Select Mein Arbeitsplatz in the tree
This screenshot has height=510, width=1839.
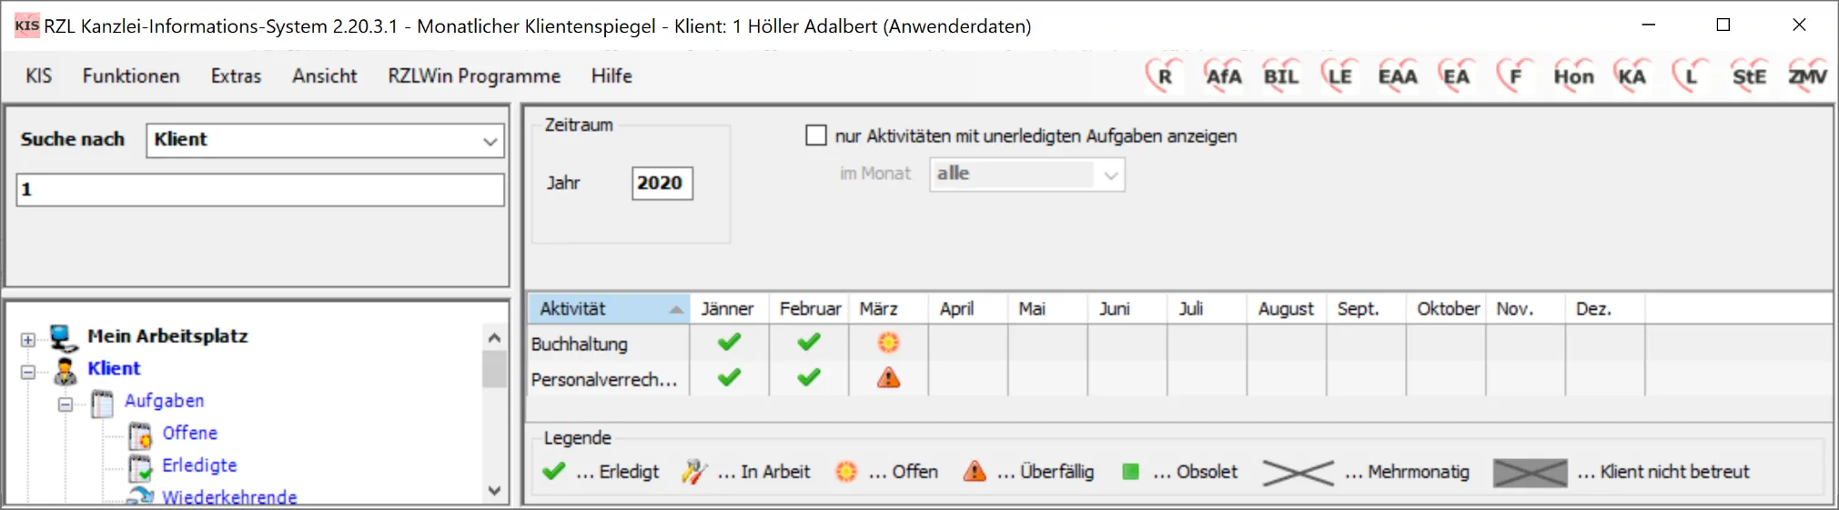point(167,335)
